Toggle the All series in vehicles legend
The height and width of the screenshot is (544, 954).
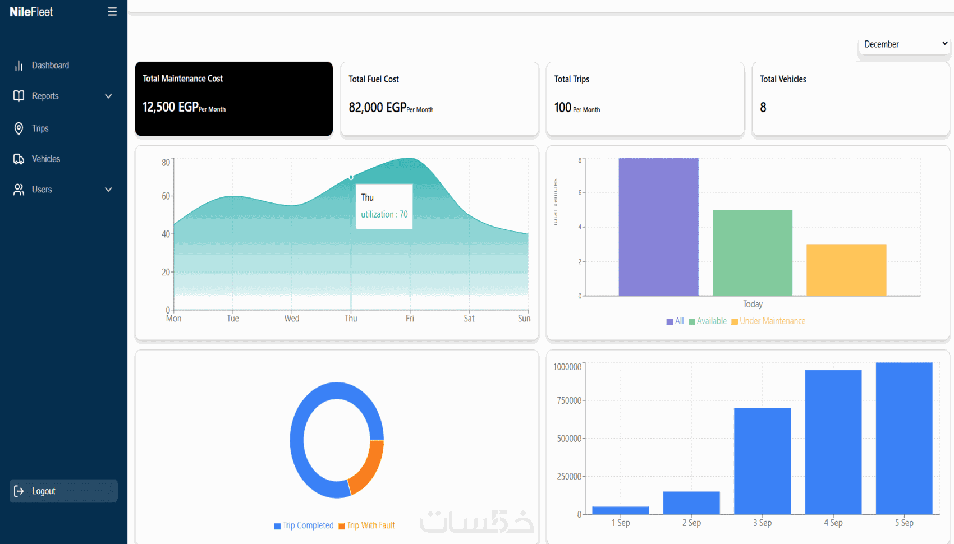pos(675,321)
